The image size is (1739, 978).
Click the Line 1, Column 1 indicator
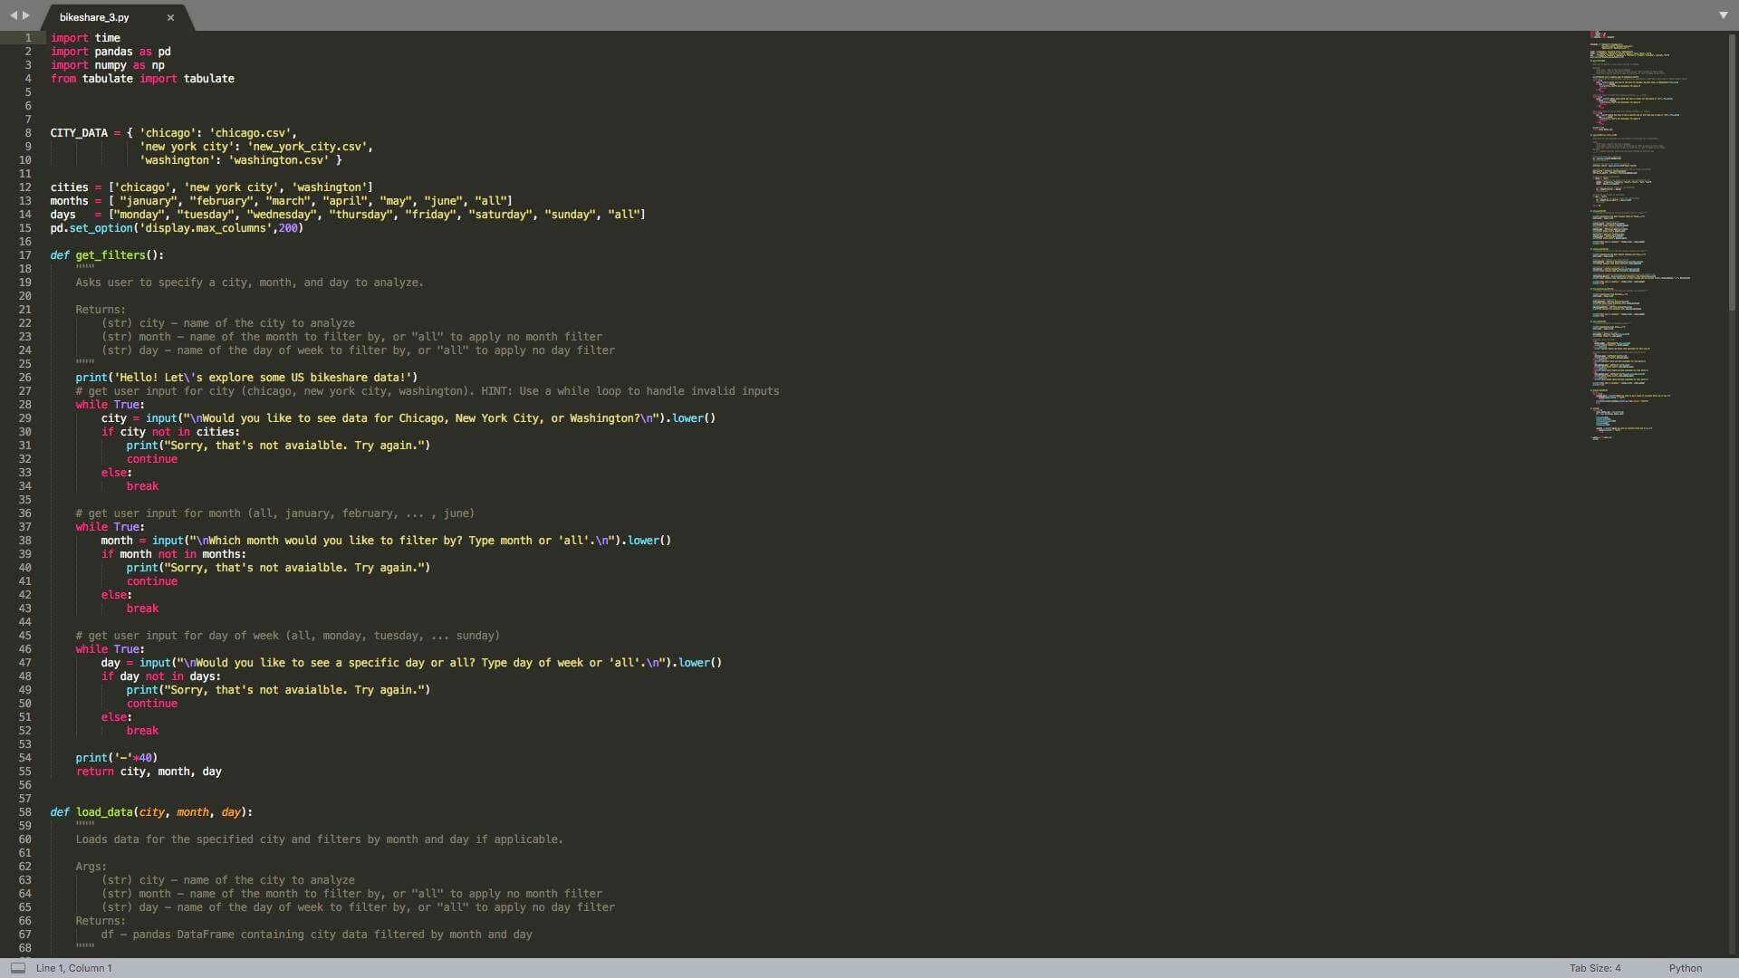75,968
